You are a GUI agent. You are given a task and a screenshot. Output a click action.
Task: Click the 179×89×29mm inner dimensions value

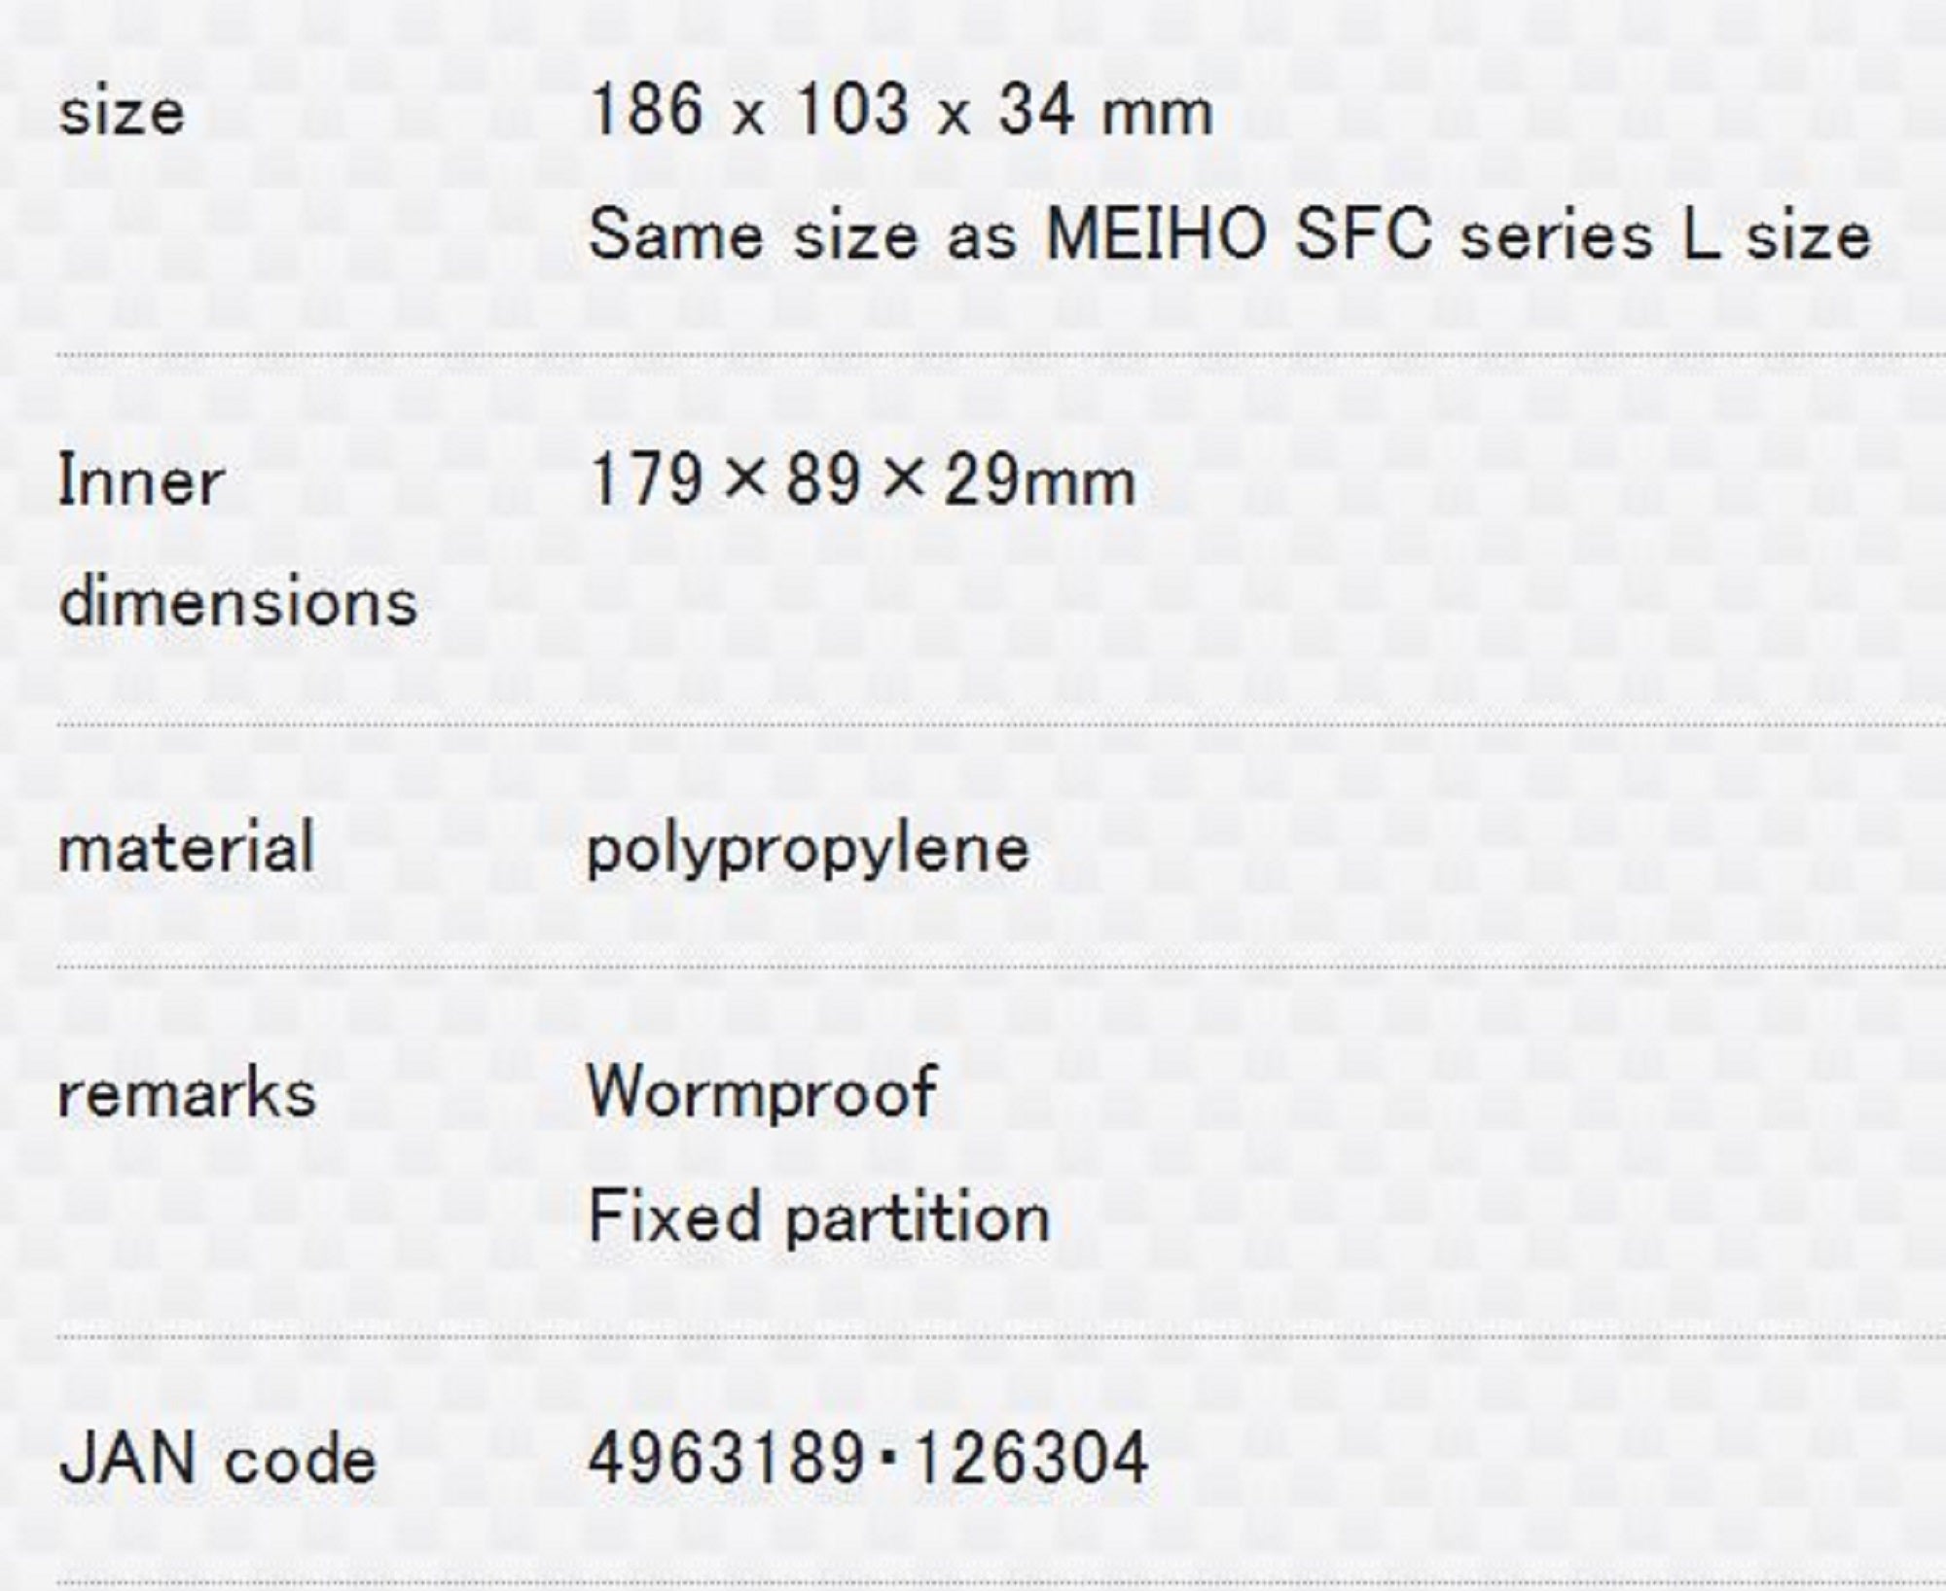point(862,480)
